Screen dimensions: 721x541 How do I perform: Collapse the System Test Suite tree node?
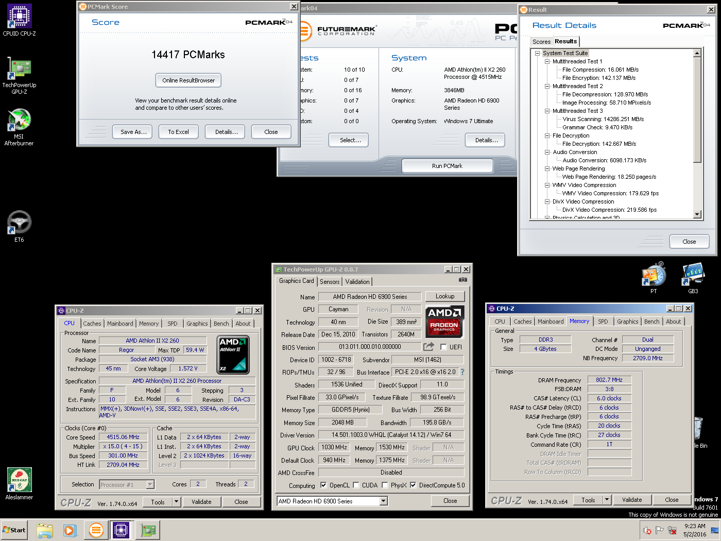537,53
